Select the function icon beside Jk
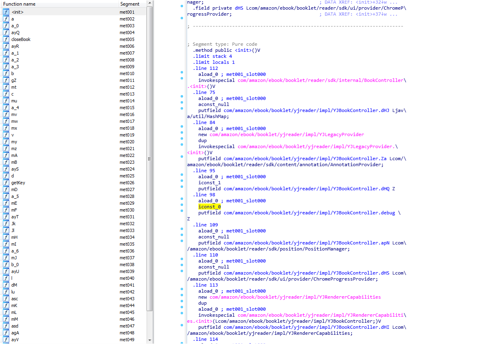501x344 pixels. click(6, 224)
